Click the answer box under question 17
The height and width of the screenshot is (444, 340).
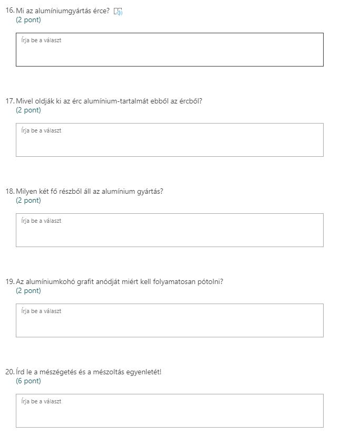[x=169, y=140]
